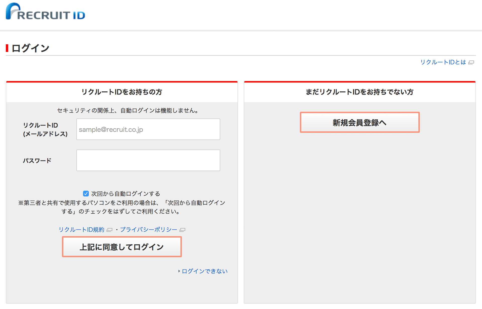Click the パスワード field label
This screenshot has width=482, height=309.
click(x=37, y=161)
